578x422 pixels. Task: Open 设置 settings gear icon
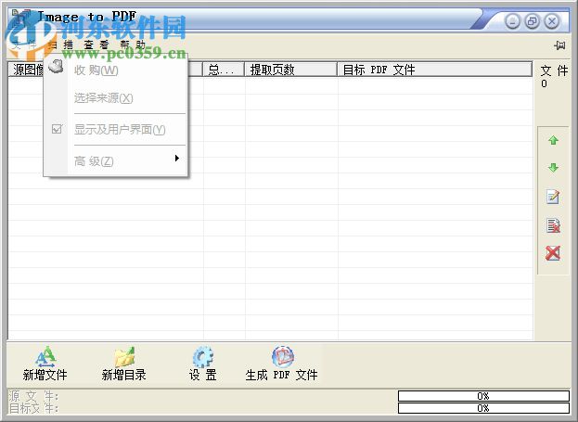pyautogui.click(x=203, y=357)
